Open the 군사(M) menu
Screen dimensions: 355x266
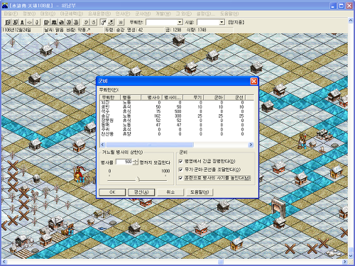click(x=143, y=13)
